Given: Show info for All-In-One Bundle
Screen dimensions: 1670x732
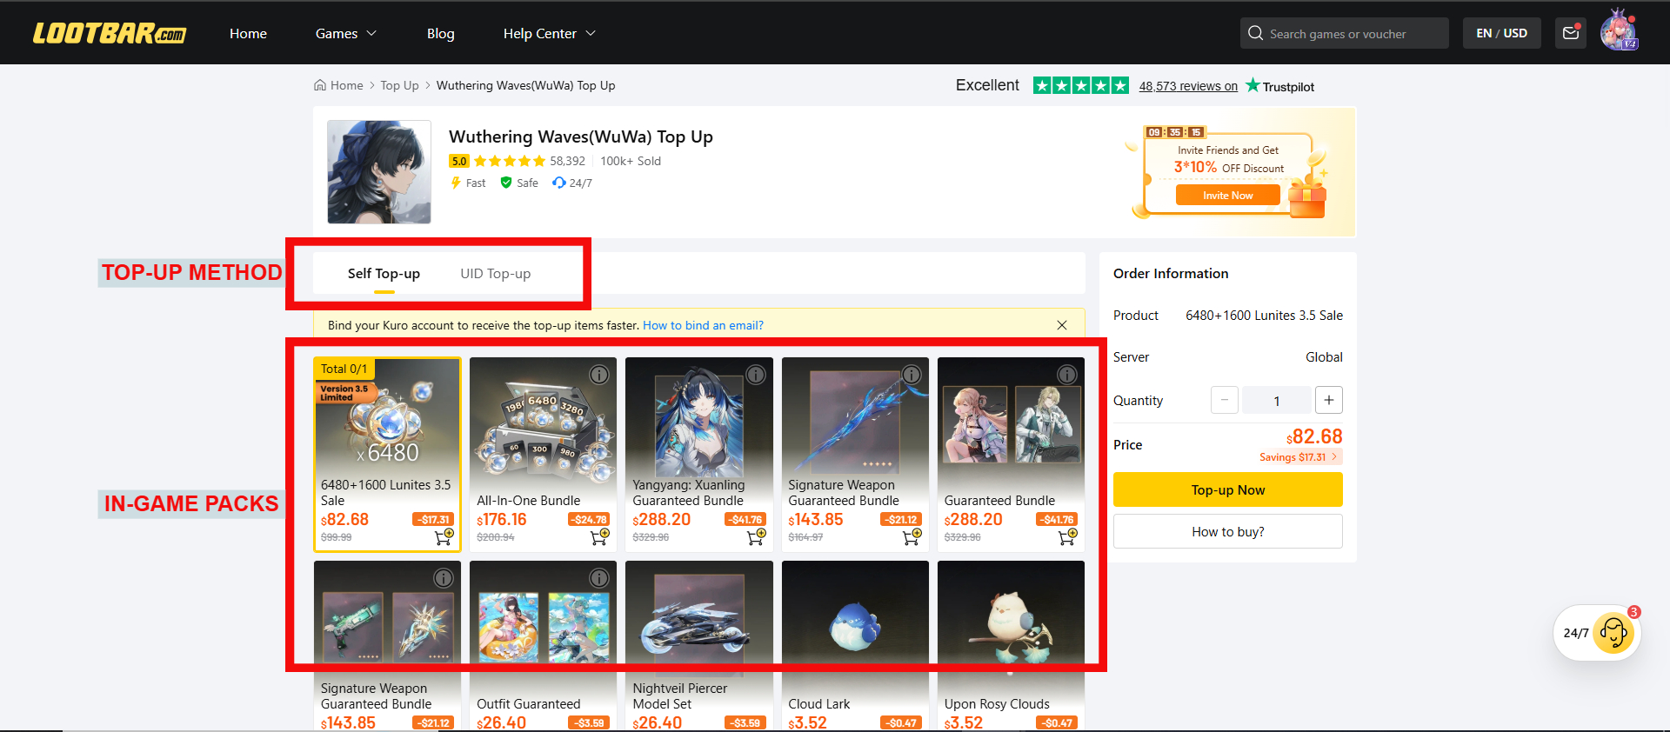Looking at the screenshot, I should (599, 375).
